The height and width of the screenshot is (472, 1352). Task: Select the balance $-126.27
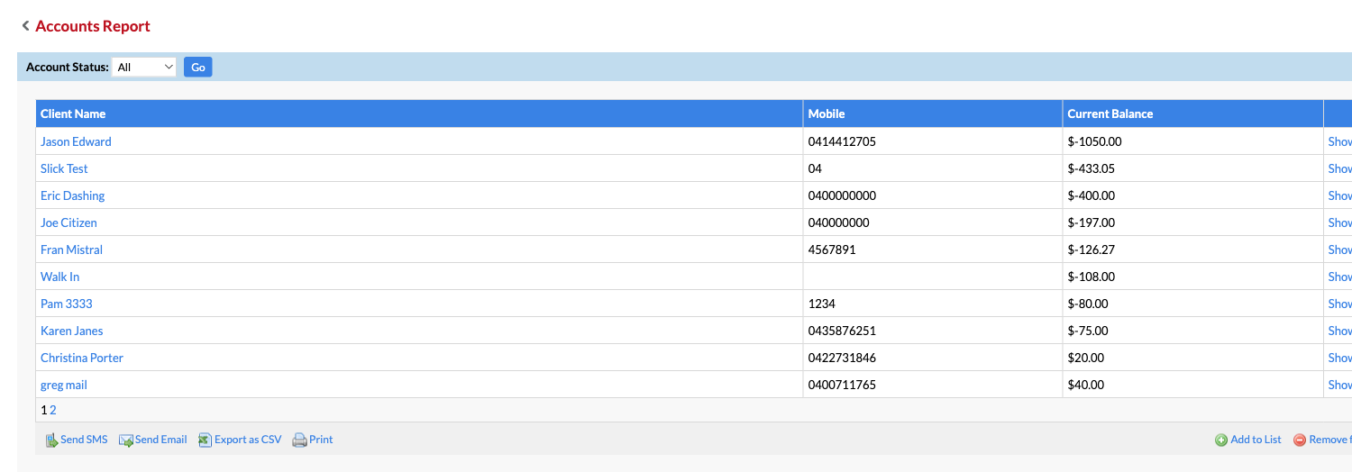coord(1092,250)
